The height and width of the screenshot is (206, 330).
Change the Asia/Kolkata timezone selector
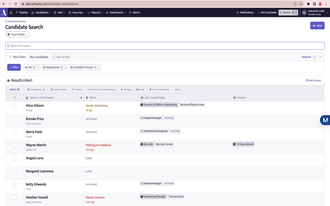17,34
